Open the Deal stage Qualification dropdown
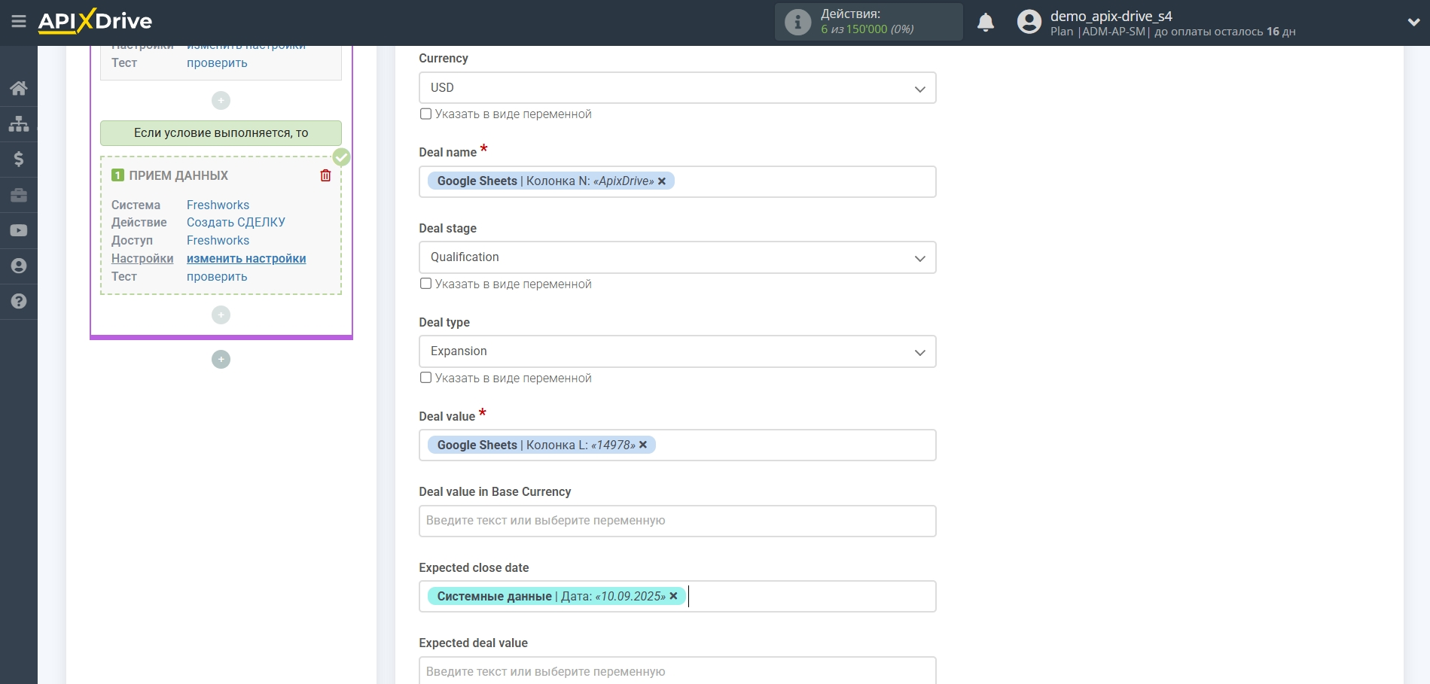This screenshot has width=1430, height=684. click(x=676, y=257)
